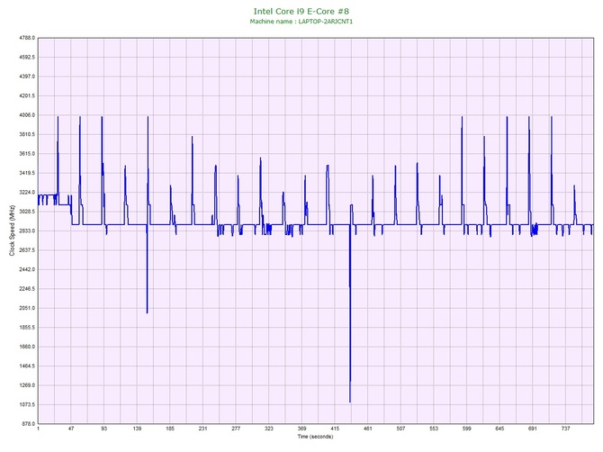
Task: Click the 4201.5 y-axis tick label
Action: tap(27, 95)
